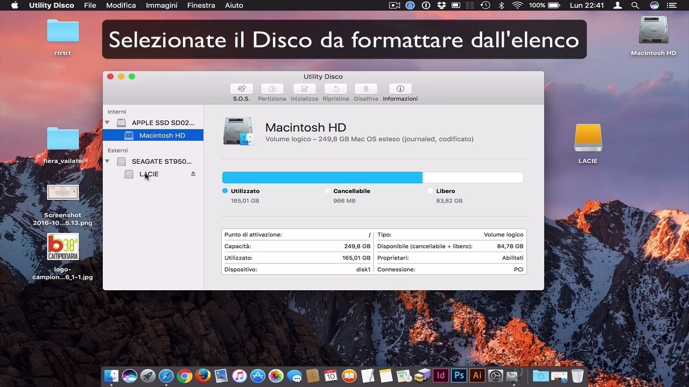Open Safari from the dock
Viewport: 689px width, 387px height.
point(166,375)
